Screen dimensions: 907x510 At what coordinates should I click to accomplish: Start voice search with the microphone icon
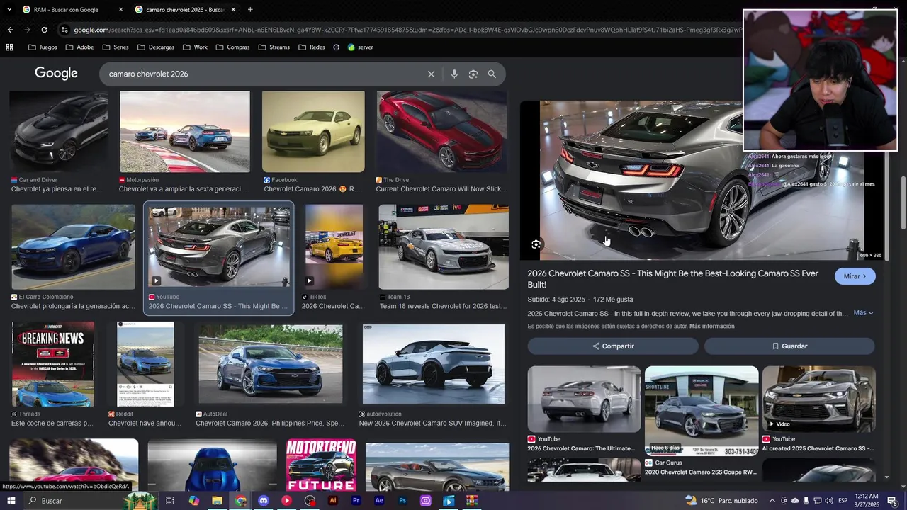(x=454, y=74)
